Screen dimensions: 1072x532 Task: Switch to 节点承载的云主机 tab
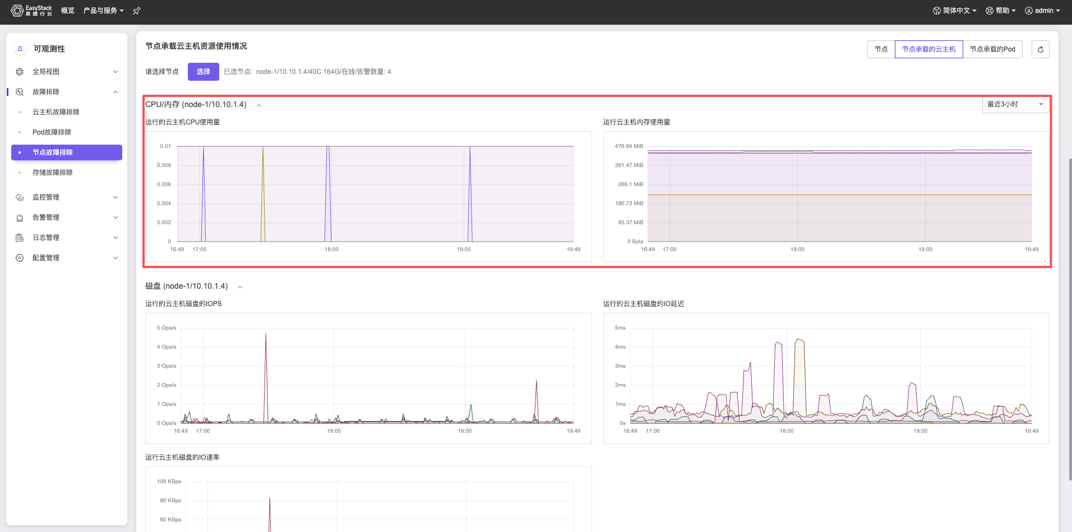[x=929, y=49]
